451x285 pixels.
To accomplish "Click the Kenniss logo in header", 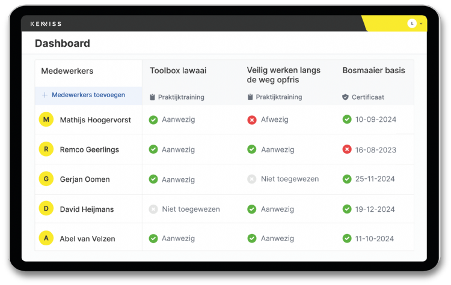I will (46, 24).
